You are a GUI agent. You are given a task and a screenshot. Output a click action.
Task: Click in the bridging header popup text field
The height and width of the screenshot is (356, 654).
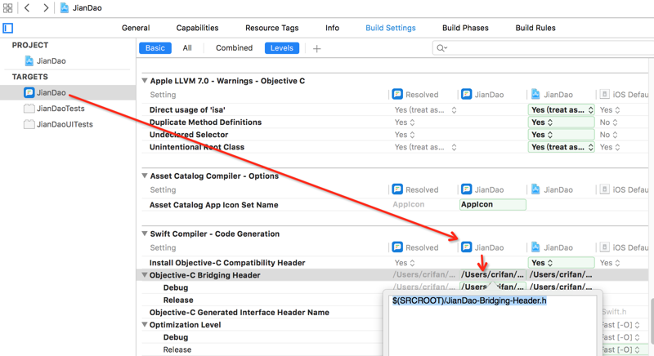493,325
